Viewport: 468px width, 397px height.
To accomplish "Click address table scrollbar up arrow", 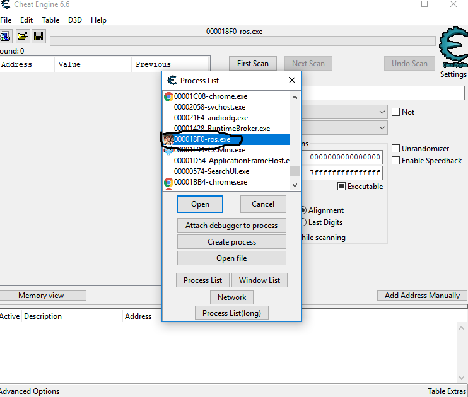I will (461, 328).
